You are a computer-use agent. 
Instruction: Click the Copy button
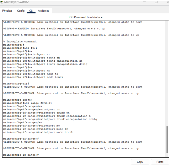tap(140, 162)
